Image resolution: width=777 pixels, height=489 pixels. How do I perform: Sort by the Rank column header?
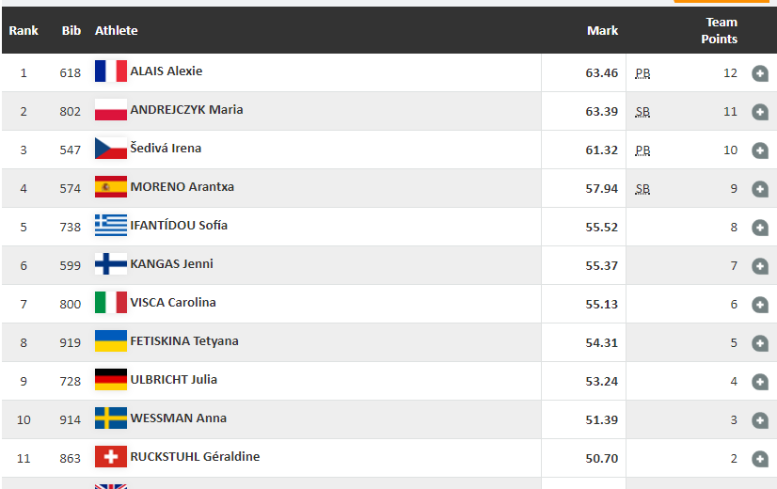[24, 31]
